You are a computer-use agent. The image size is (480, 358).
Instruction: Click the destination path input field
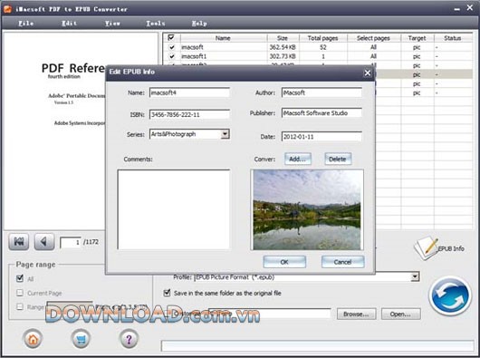[x=269, y=314]
